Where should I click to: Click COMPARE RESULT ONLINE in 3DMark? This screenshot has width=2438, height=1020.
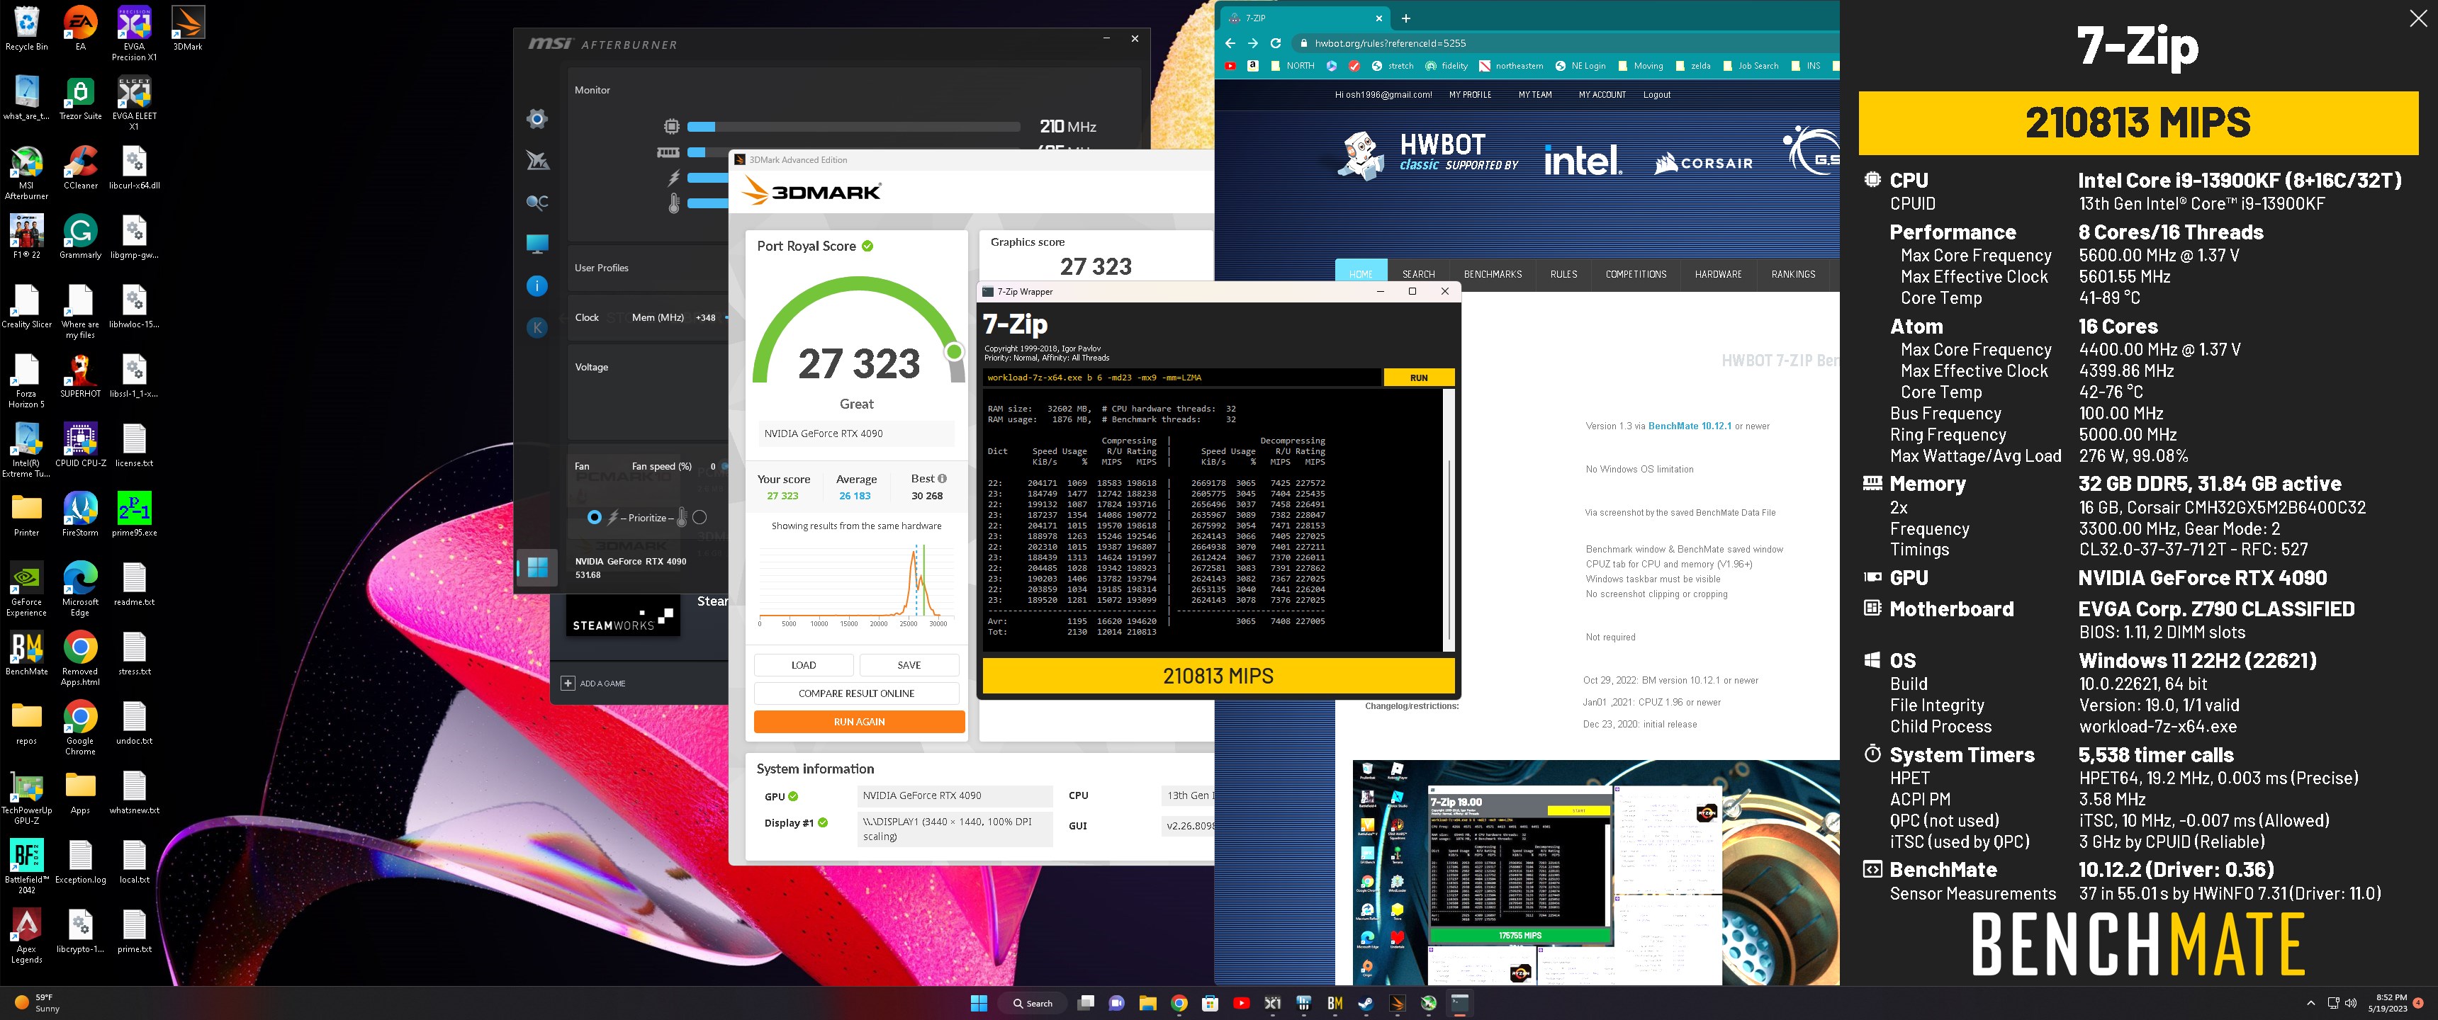point(857,693)
